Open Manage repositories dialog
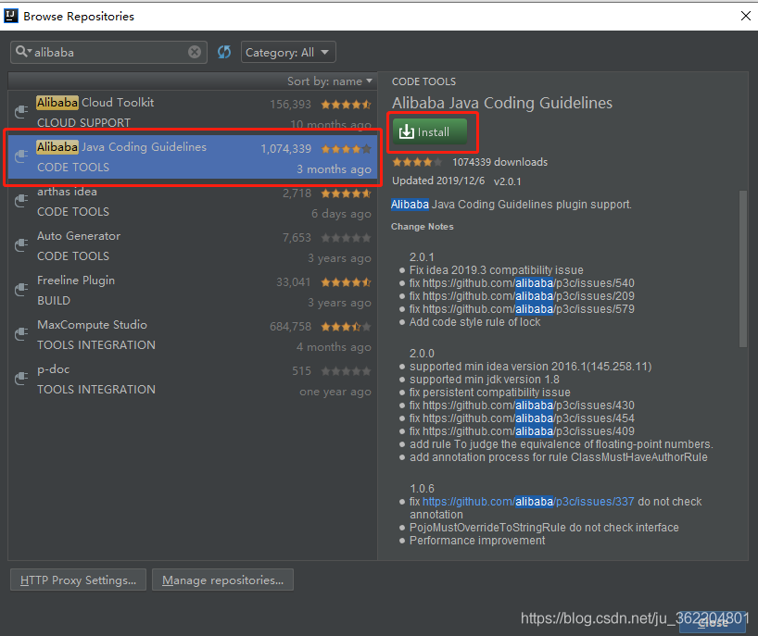The width and height of the screenshot is (758, 636). (222, 580)
